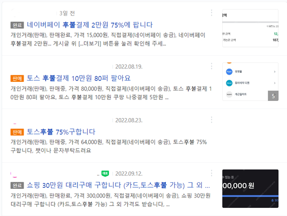Open the options menu for the 쇼핑 30만원 대리구매 post
Viewport: 287px width, 216px height.
[212, 173]
